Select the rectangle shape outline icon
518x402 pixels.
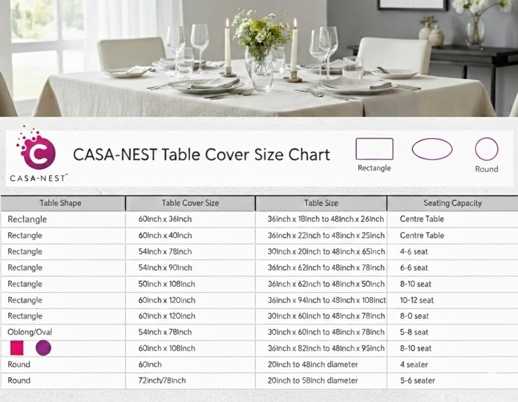(x=374, y=149)
